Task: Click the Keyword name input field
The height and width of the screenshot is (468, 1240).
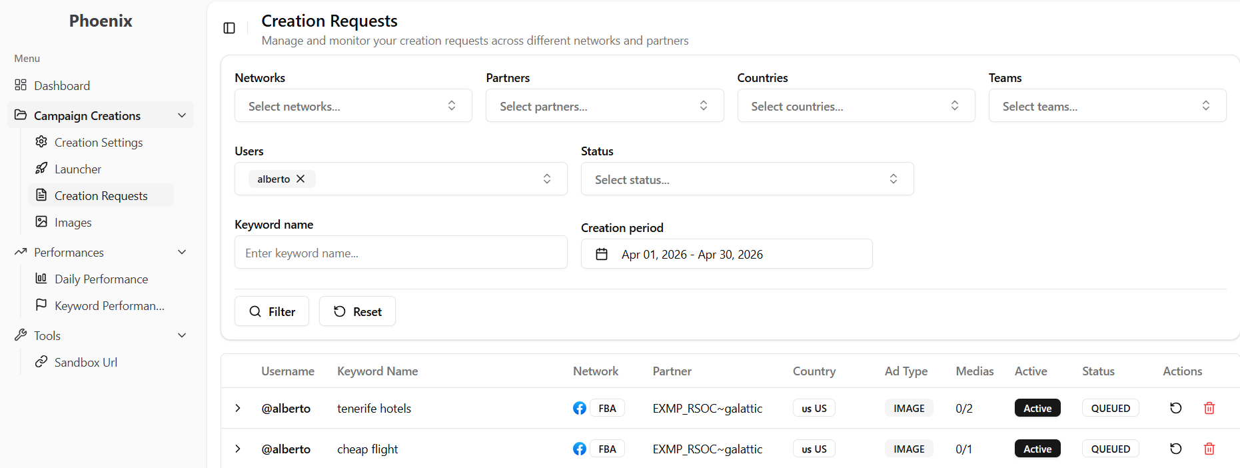Action: [x=400, y=253]
